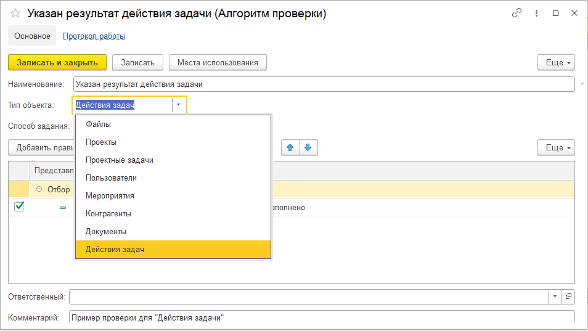Open the Ответственный field selection icon
The image size is (588, 331).
click(568, 297)
